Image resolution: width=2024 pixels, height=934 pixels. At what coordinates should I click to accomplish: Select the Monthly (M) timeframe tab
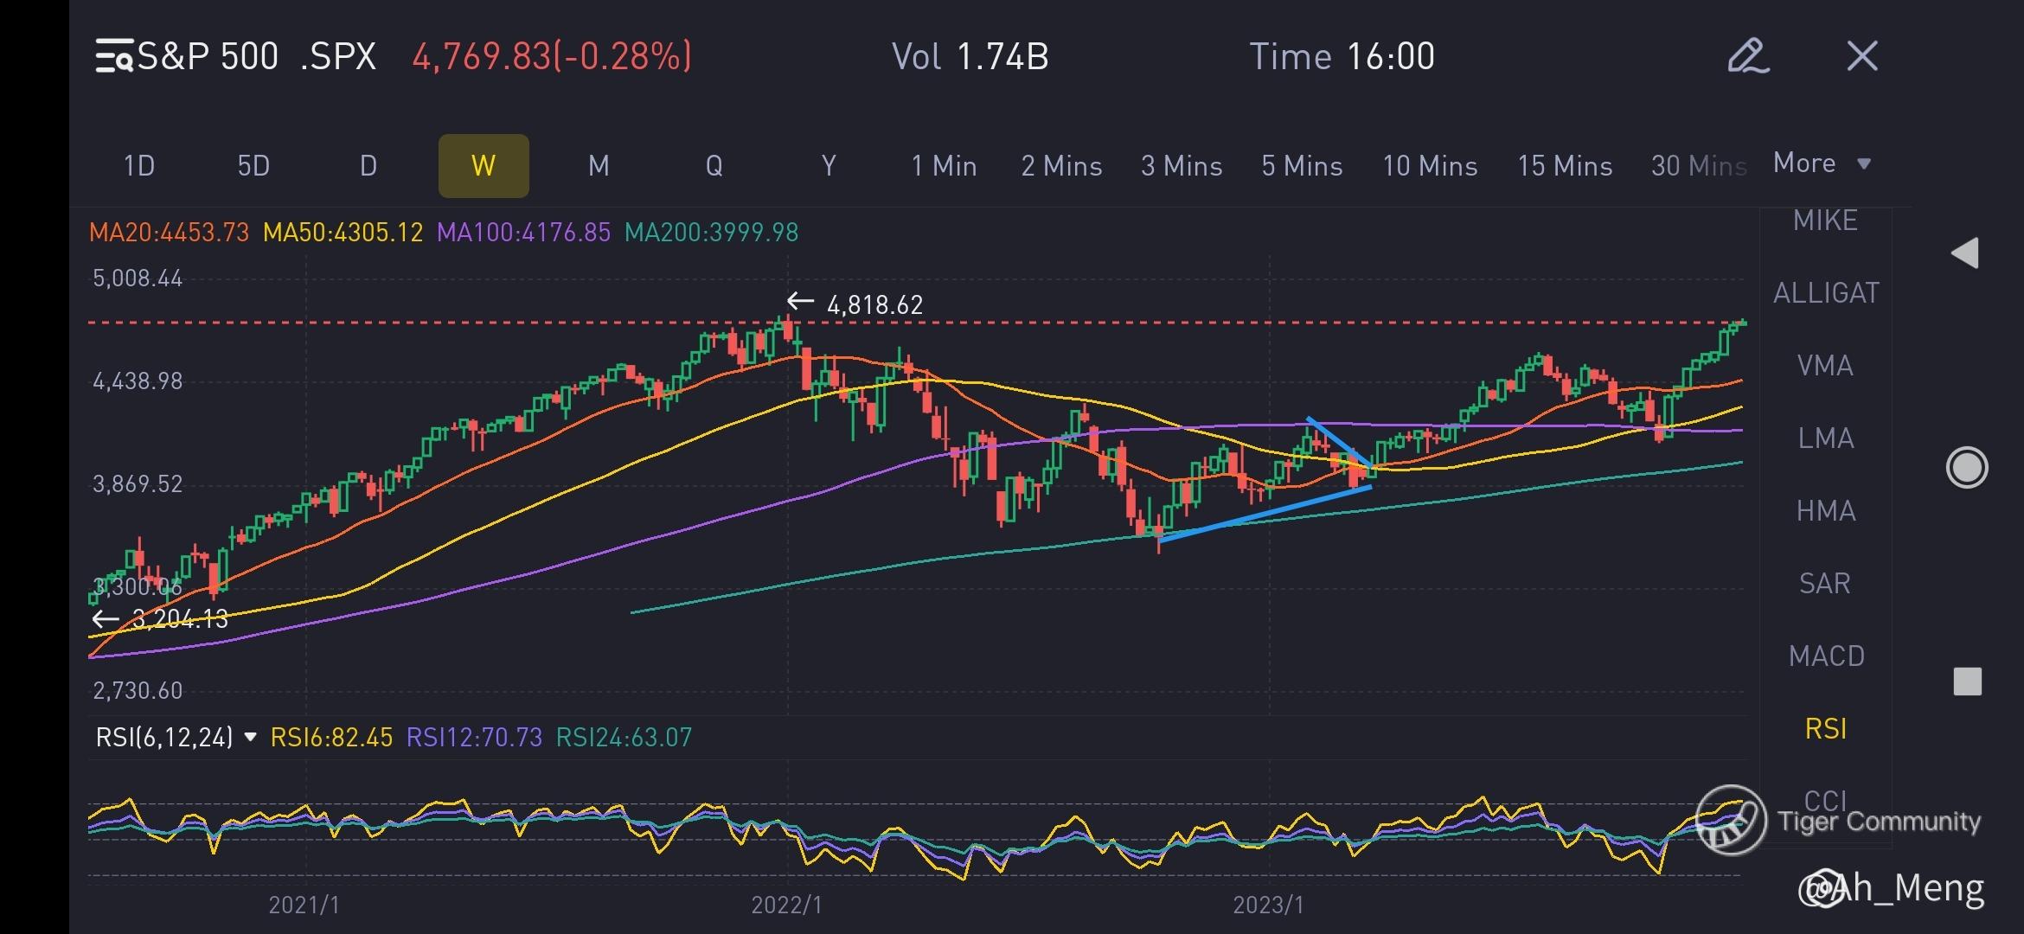click(x=599, y=165)
